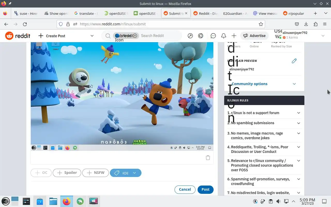Bookmark this page with the star icon
Image resolution: width=331 pixels, height=207 pixels.
261,24
